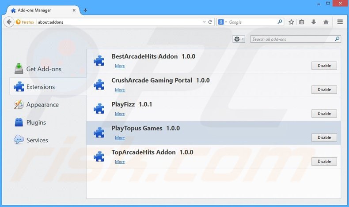Click the search magnifier in Google box

point(280,22)
